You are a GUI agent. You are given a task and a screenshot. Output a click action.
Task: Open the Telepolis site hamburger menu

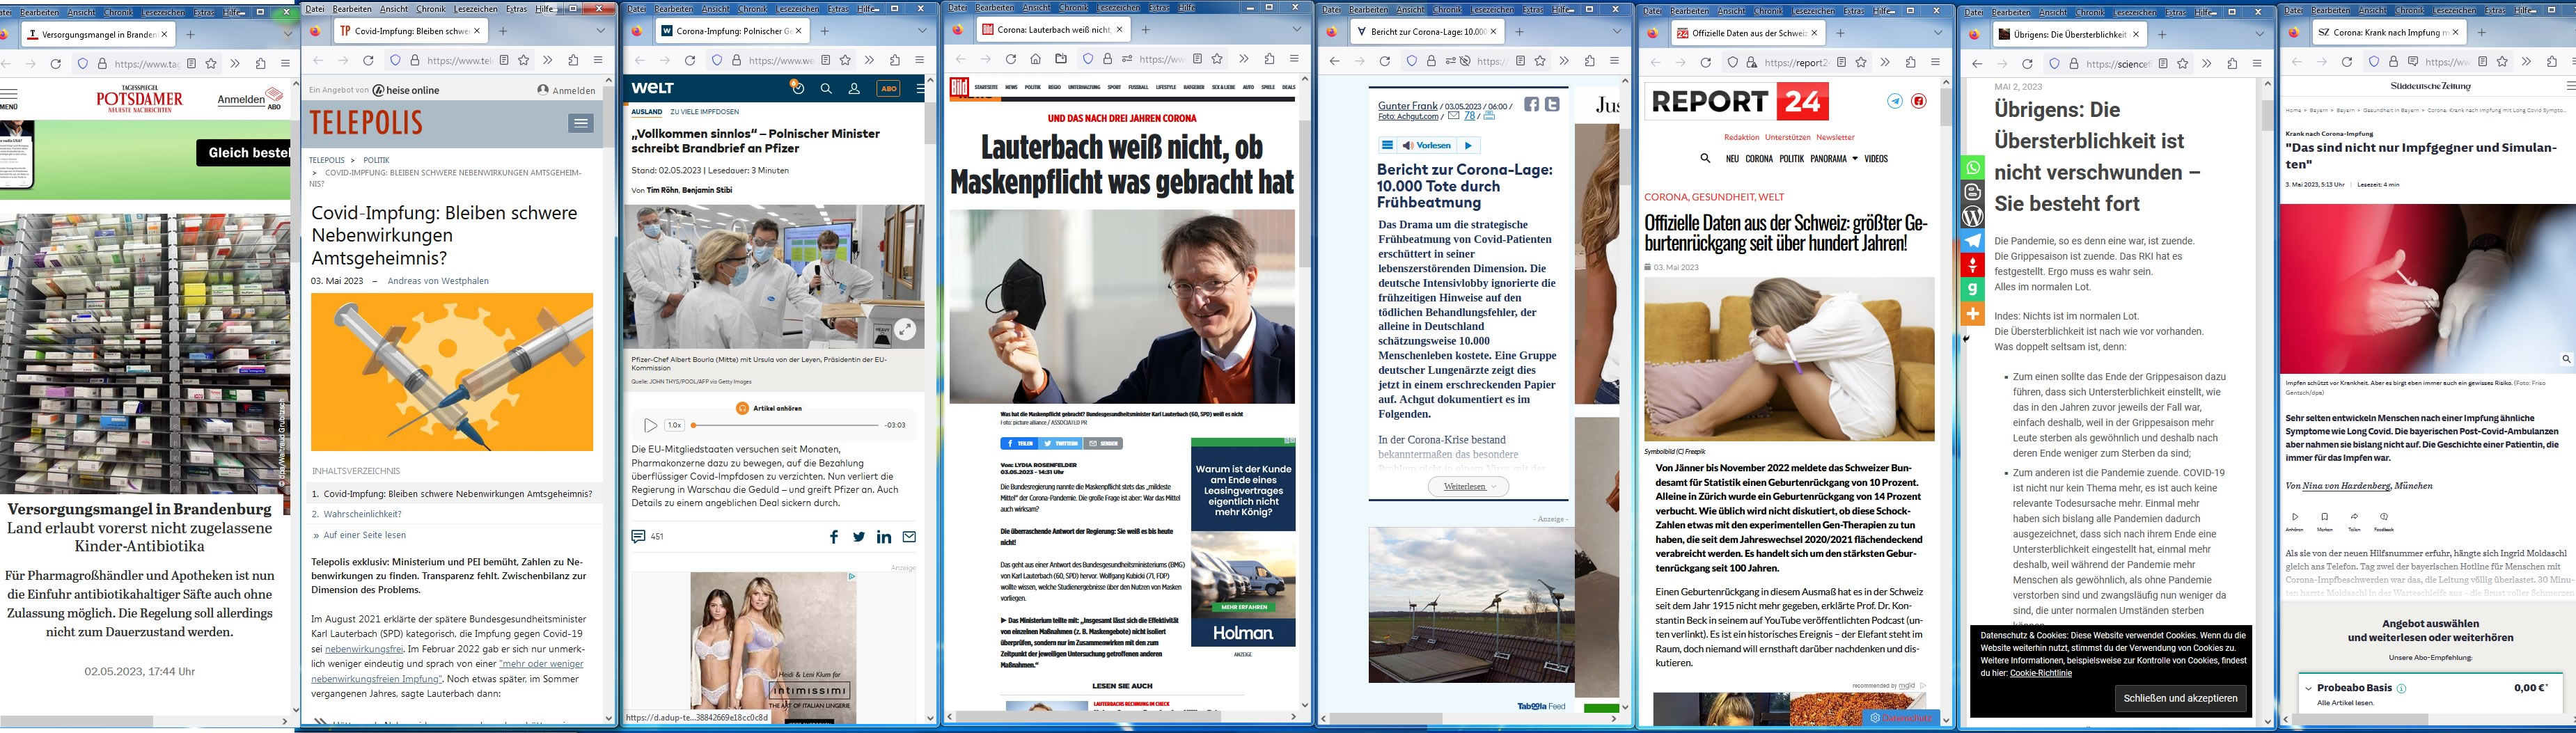[581, 123]
